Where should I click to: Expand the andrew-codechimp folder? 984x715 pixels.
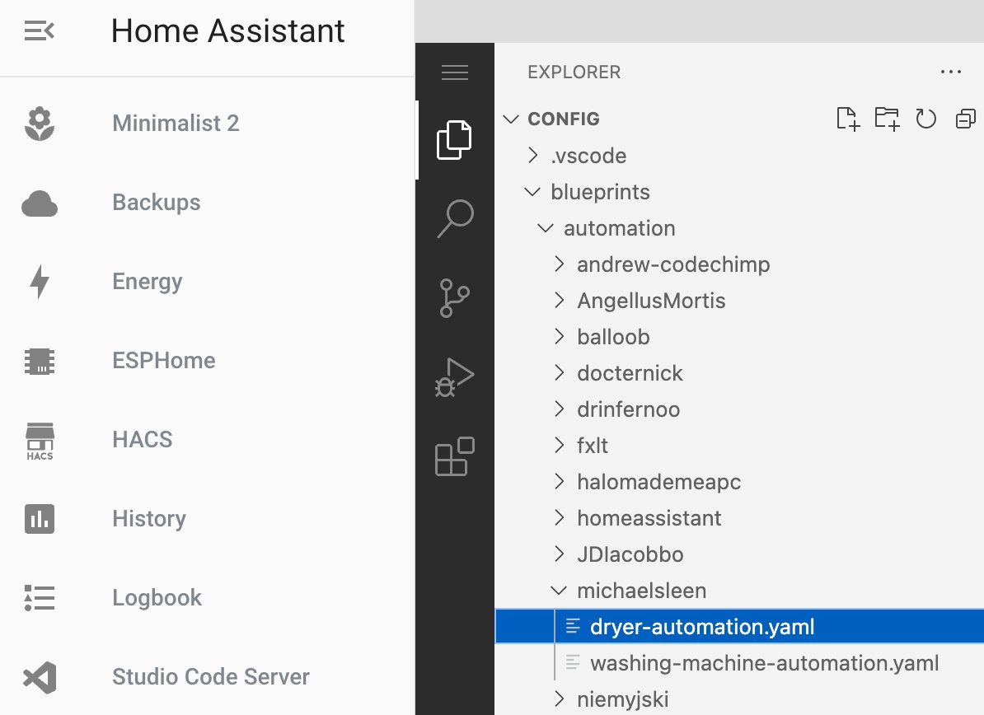[560, 264]
